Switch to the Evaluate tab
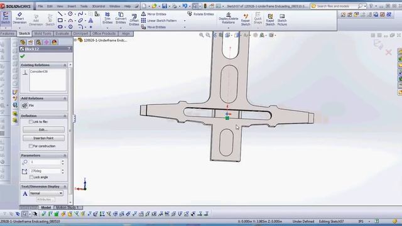402x226 pixels. (x=62, y=33)
